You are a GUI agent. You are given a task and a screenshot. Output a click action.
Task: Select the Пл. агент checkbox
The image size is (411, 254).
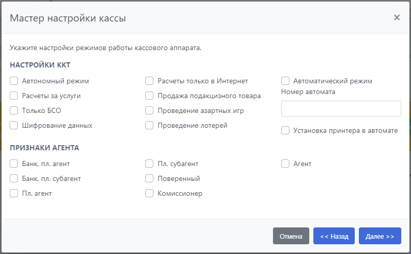click(x=14, y=193)
